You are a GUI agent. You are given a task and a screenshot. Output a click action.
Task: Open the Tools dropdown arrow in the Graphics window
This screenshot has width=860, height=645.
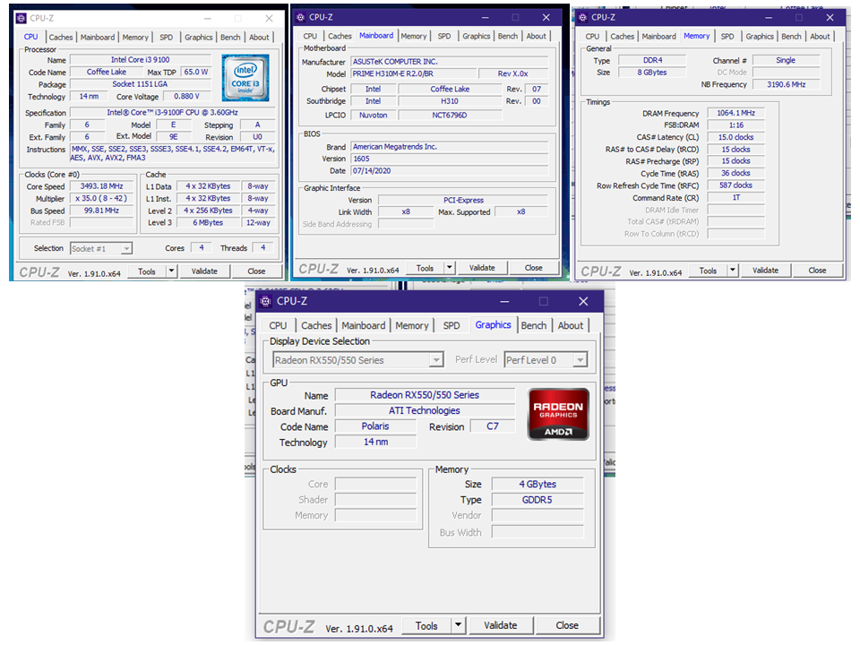458,624
